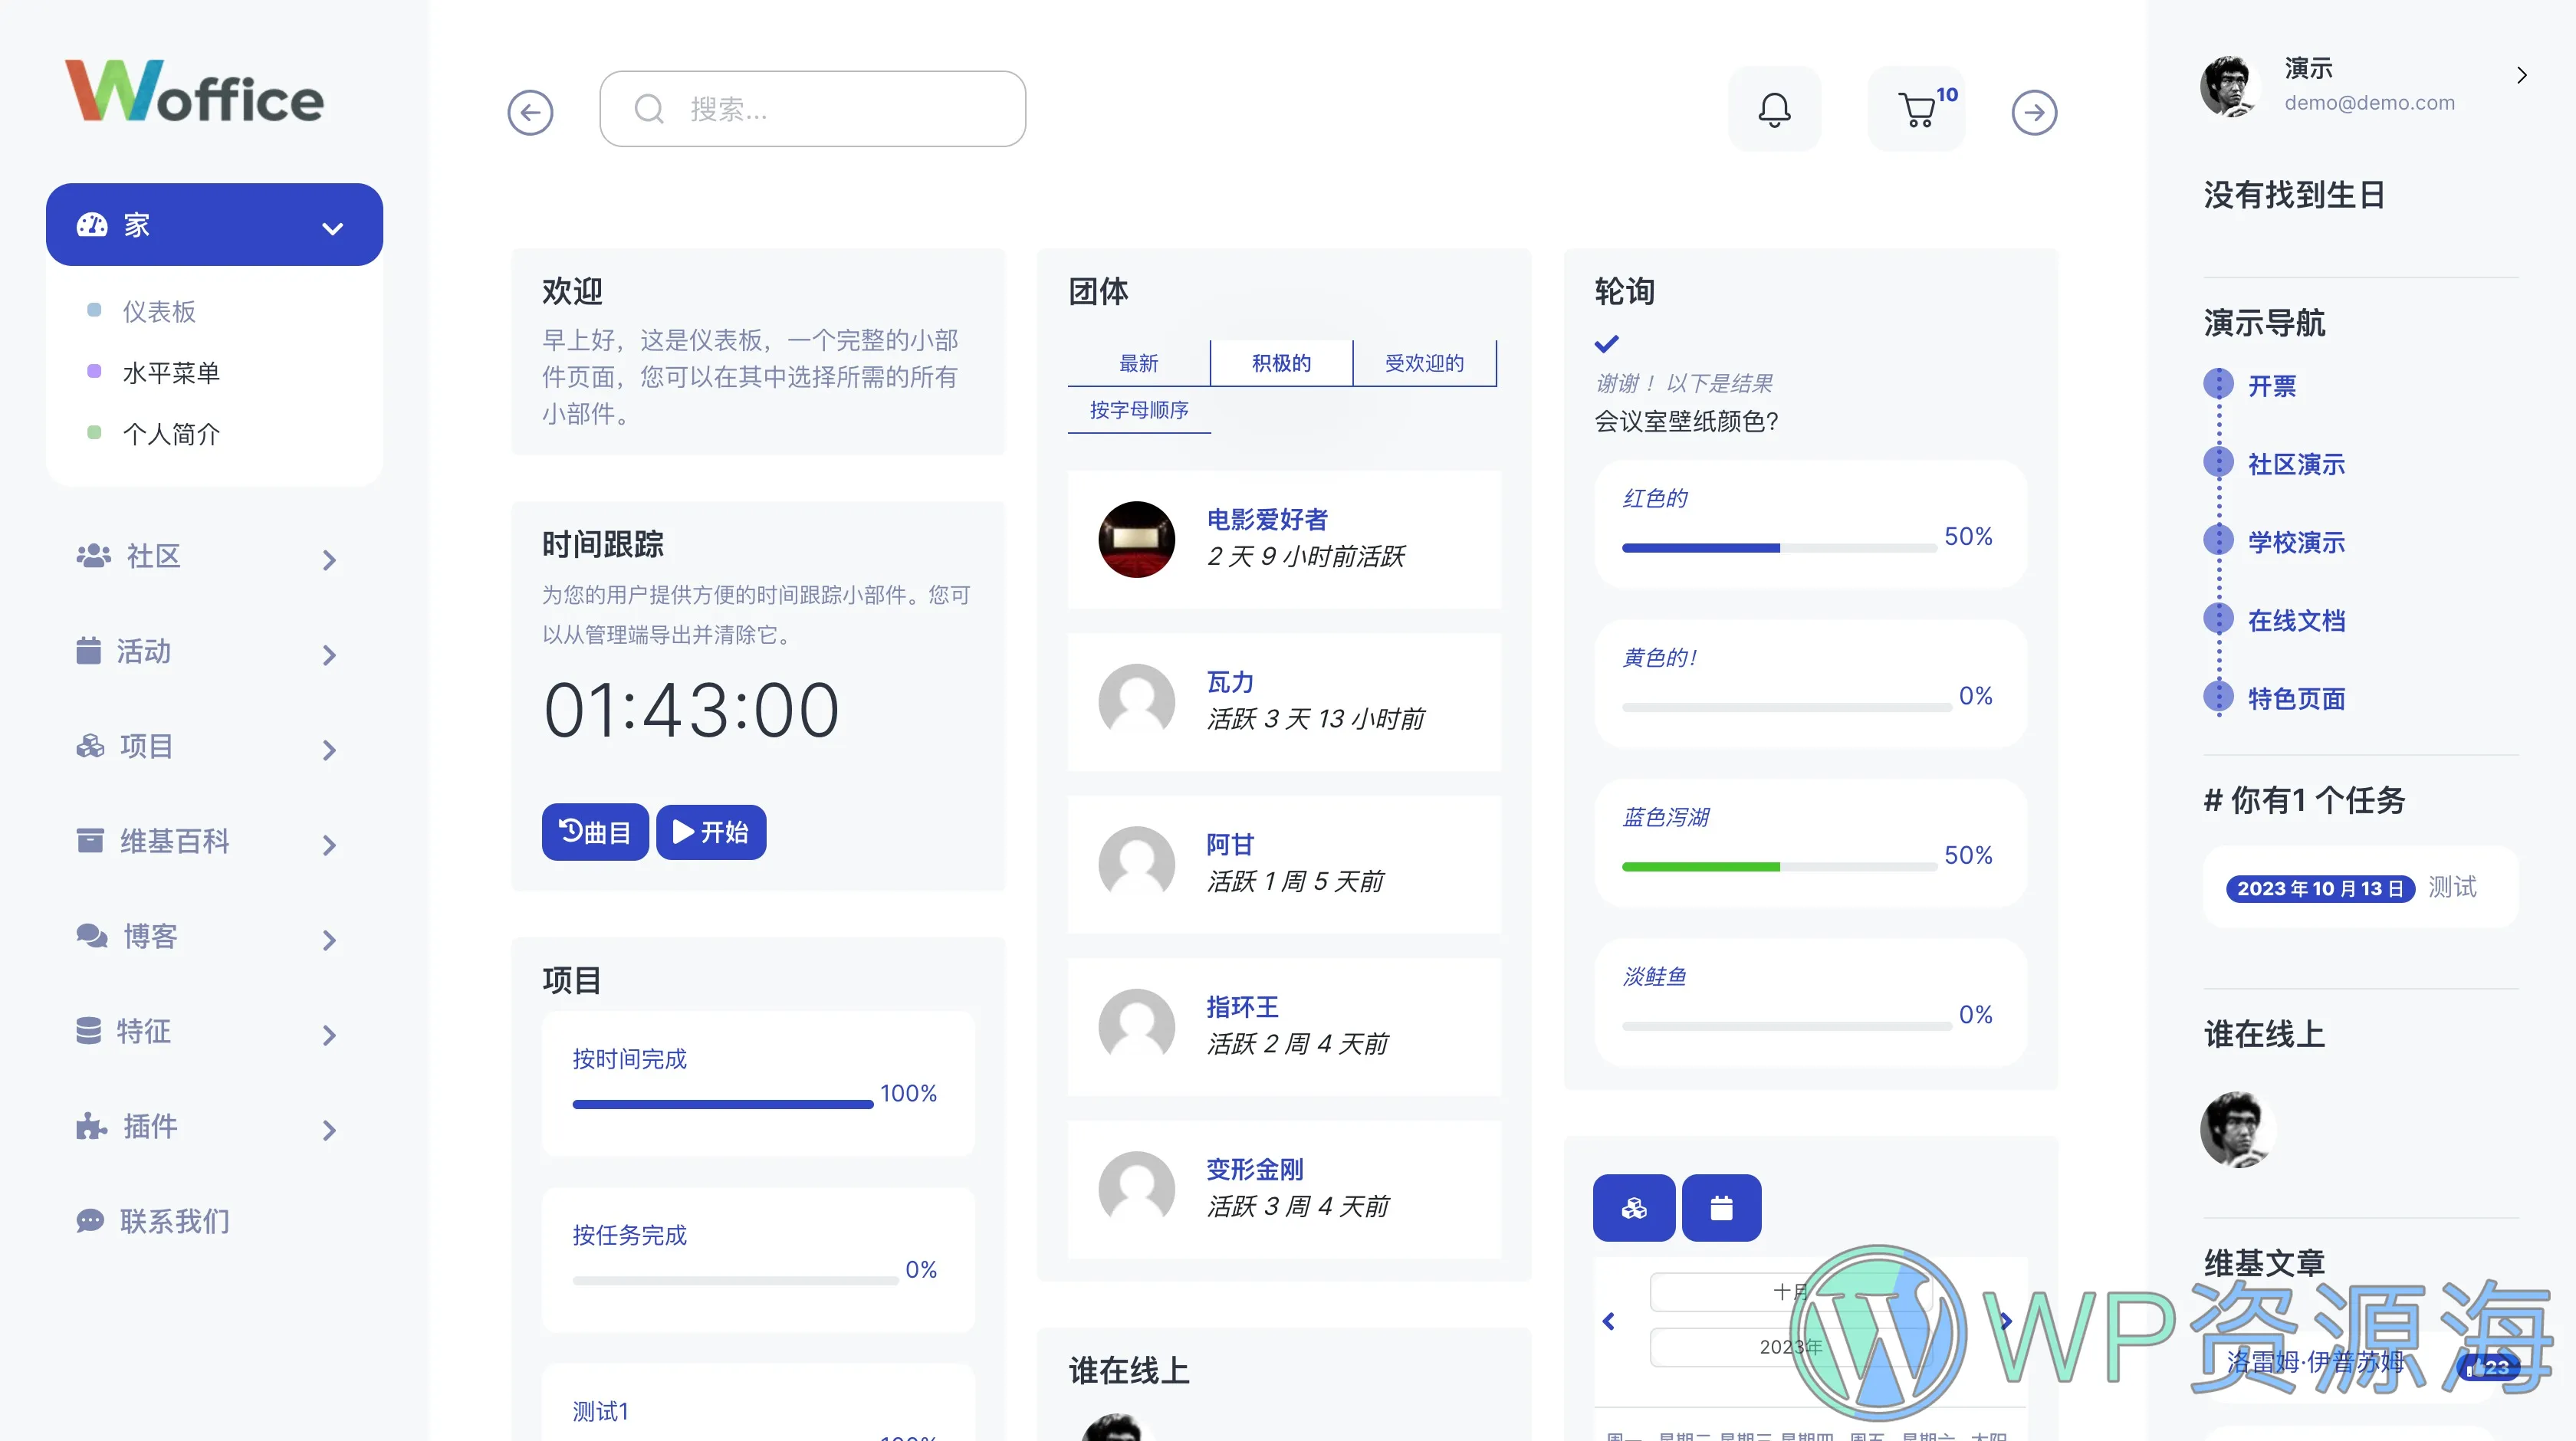Expand the 博客 menu chevron

pos(329,940)
